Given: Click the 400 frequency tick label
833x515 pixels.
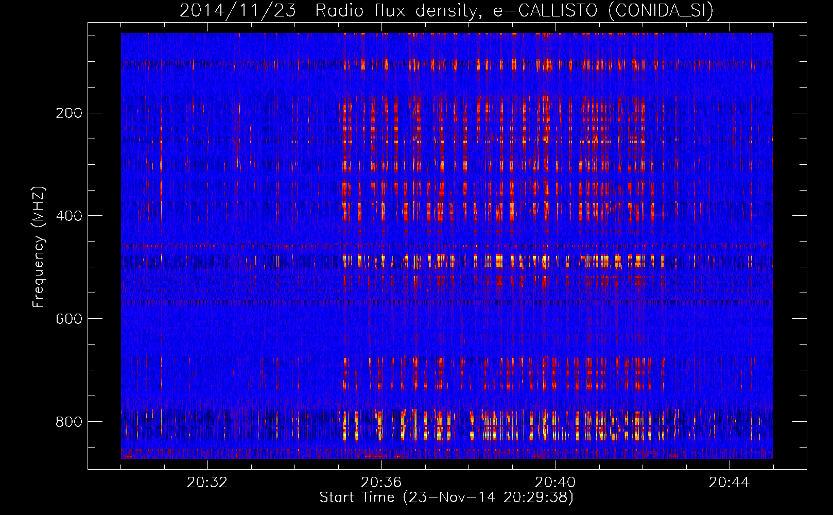Looking at the screenshot, I should [x=69, y=216].
